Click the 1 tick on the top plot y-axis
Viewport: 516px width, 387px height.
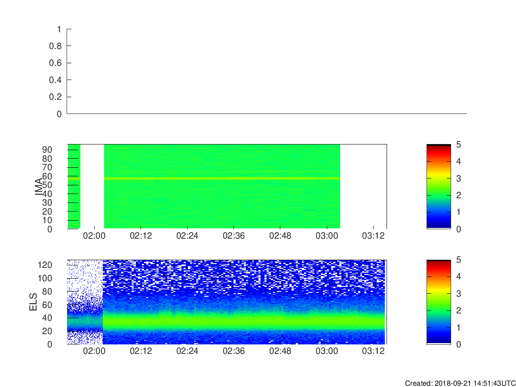(x=59, y=29)
